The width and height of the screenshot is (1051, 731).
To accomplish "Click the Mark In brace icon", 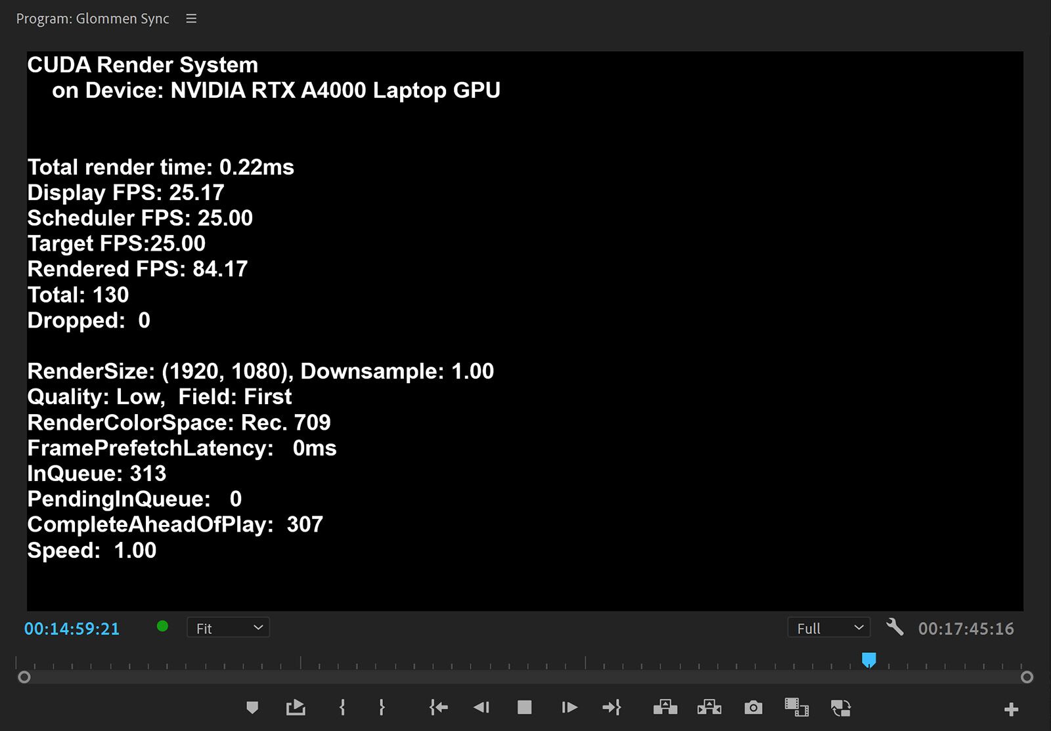I will [342, 707].
